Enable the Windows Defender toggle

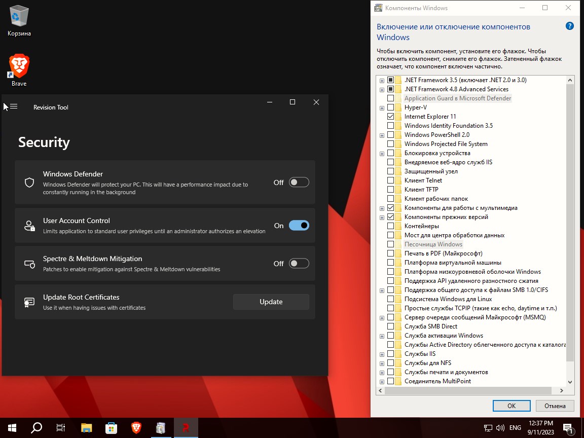(299, 181)
